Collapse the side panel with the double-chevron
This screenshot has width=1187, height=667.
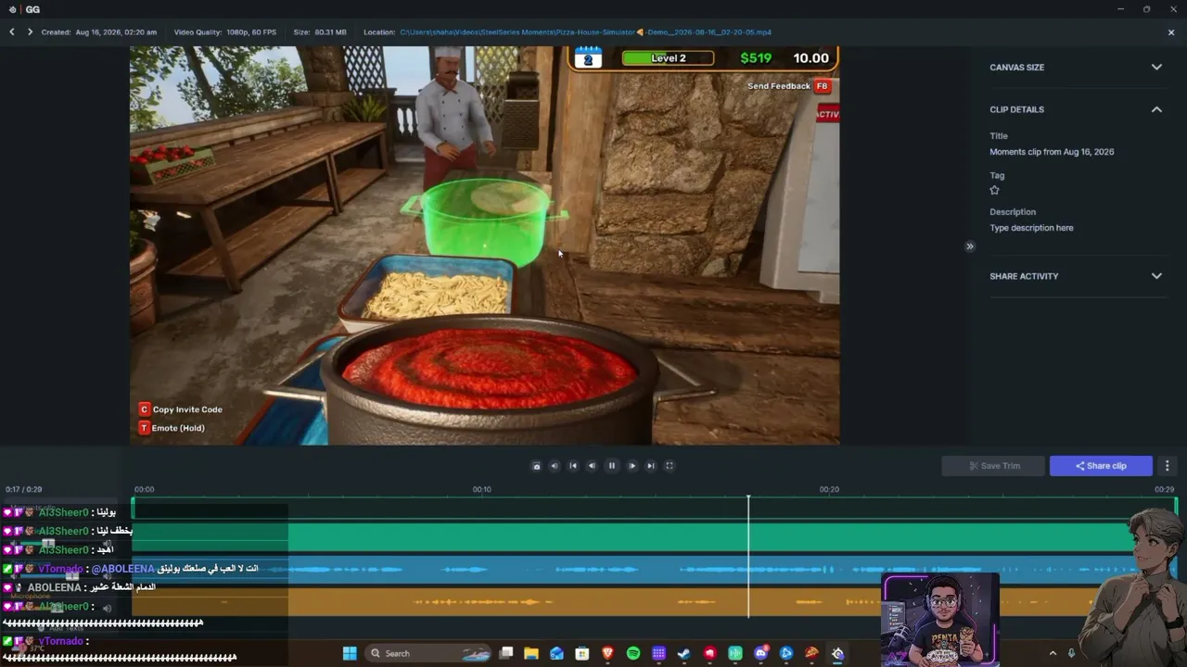tap(970, 246)
